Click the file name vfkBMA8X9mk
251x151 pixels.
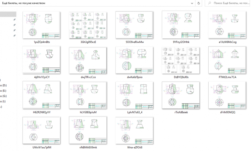pyautogui.click(x=88, y=148)
